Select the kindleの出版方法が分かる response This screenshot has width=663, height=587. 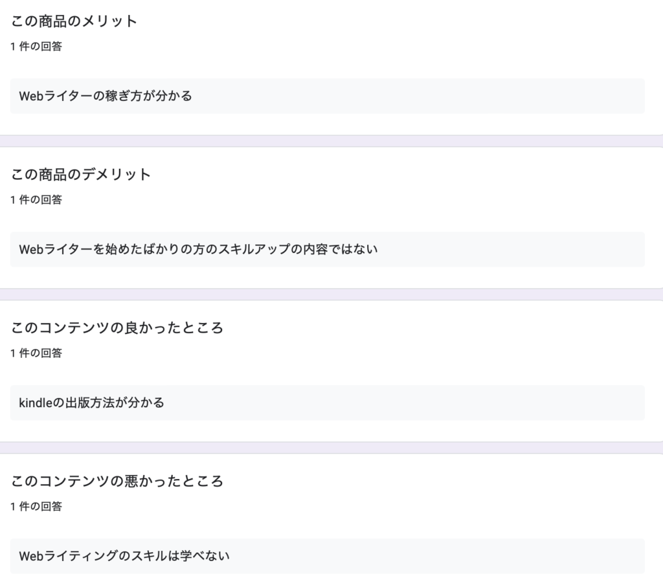point(327,403)
